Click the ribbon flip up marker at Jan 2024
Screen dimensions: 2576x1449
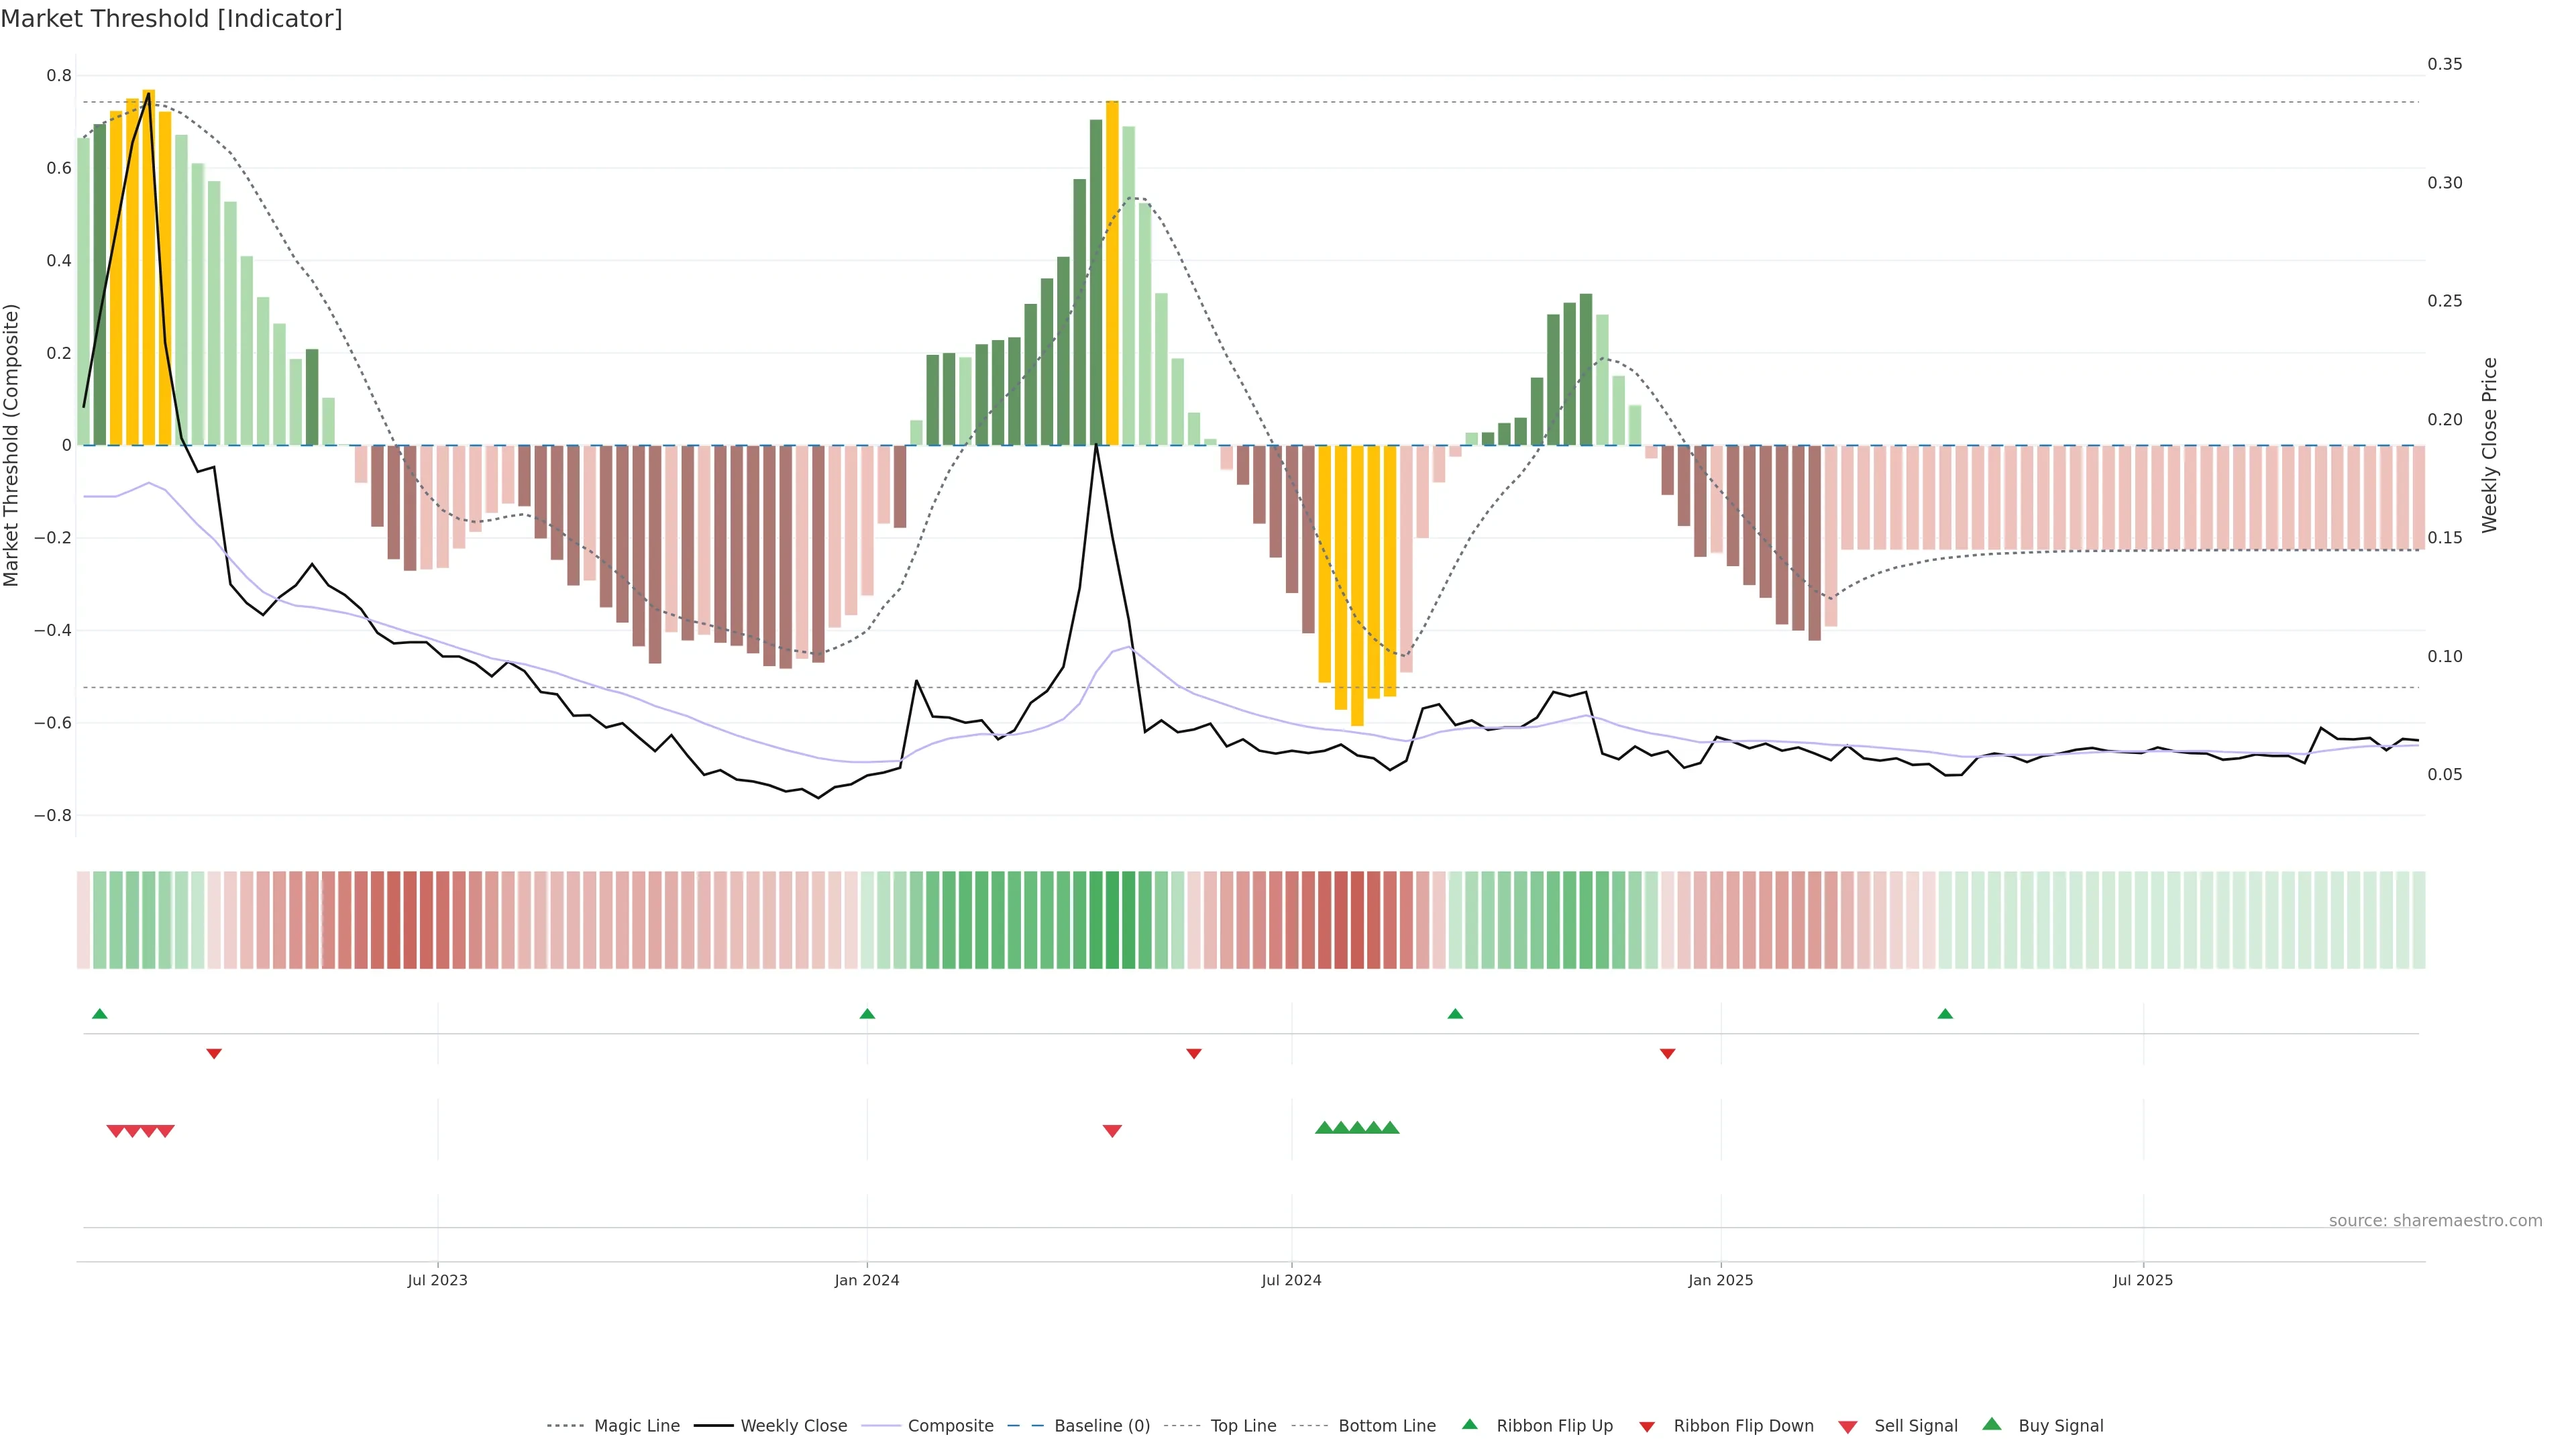[867, 1014]
